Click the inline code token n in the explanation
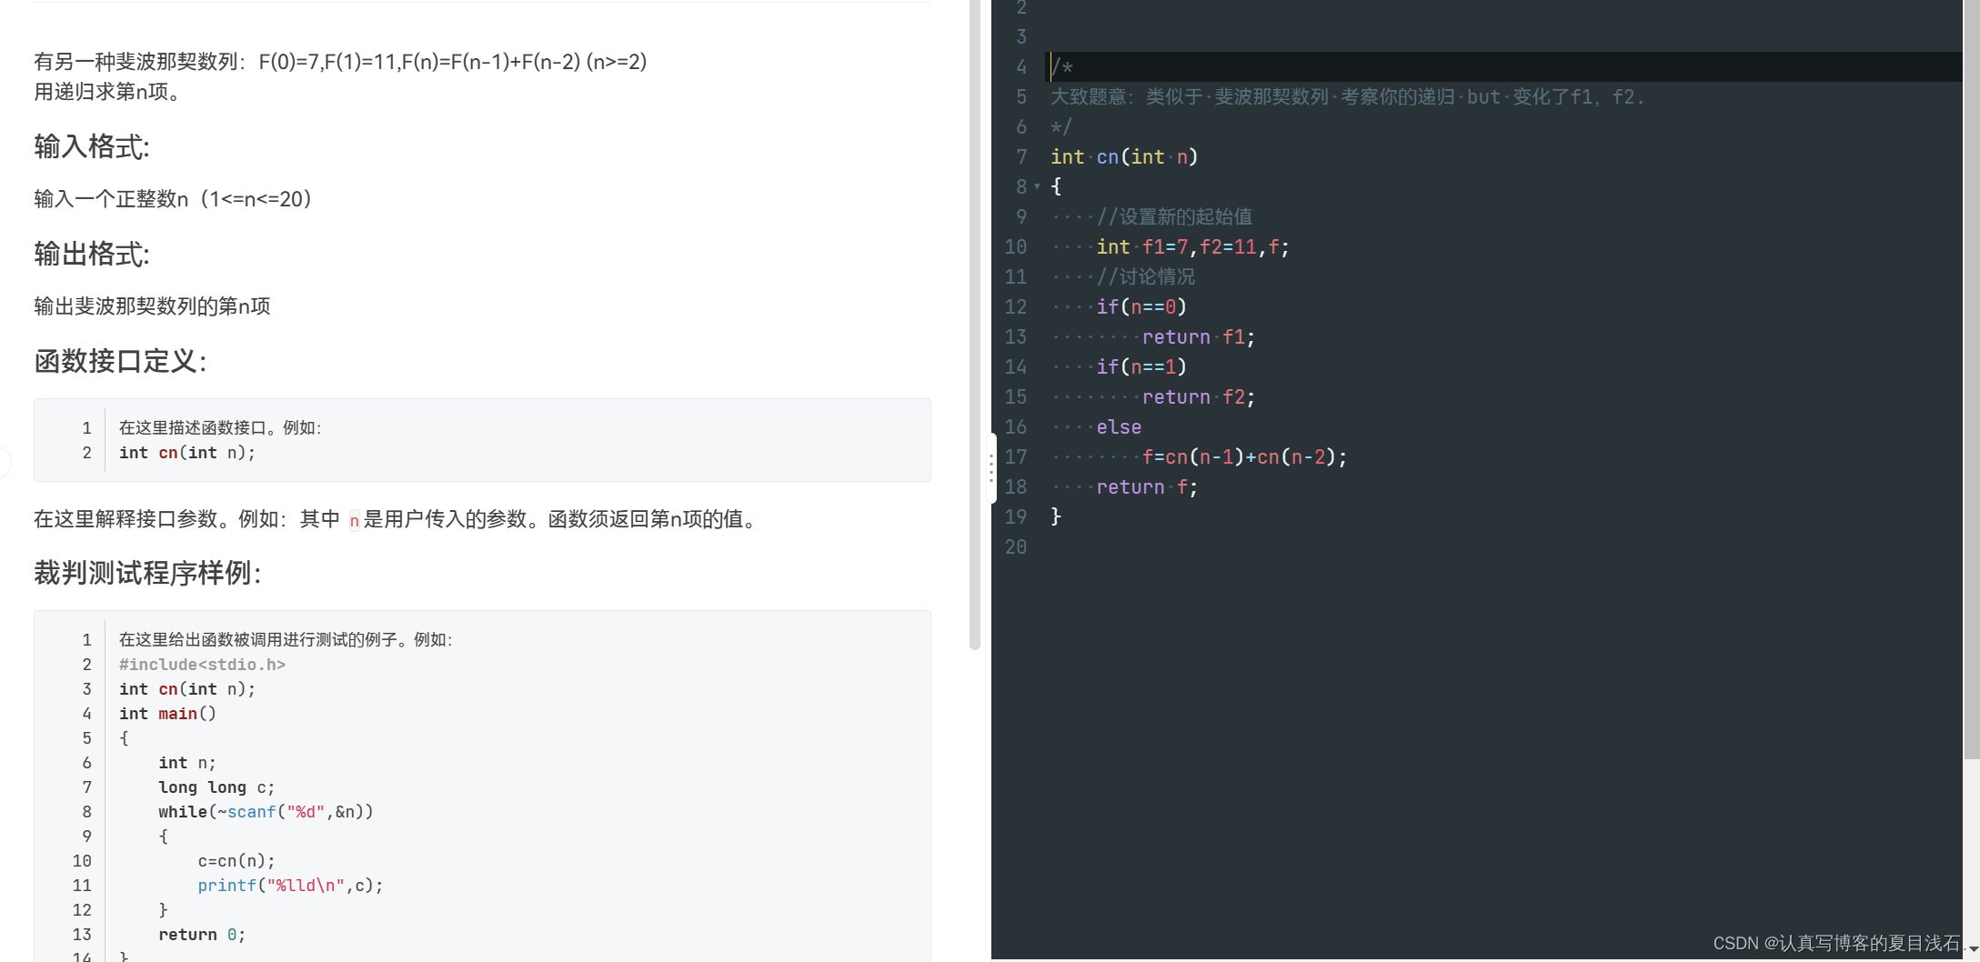1980x962 pixels. click(x=354, y=519)
